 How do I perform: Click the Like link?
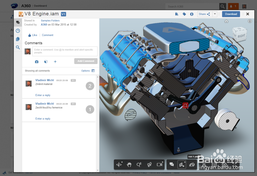(33, 35)
